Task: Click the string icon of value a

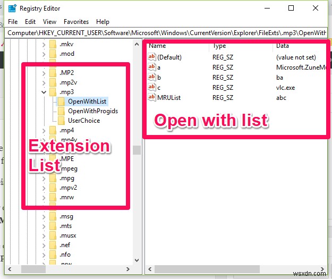Action: click(152, 67)
